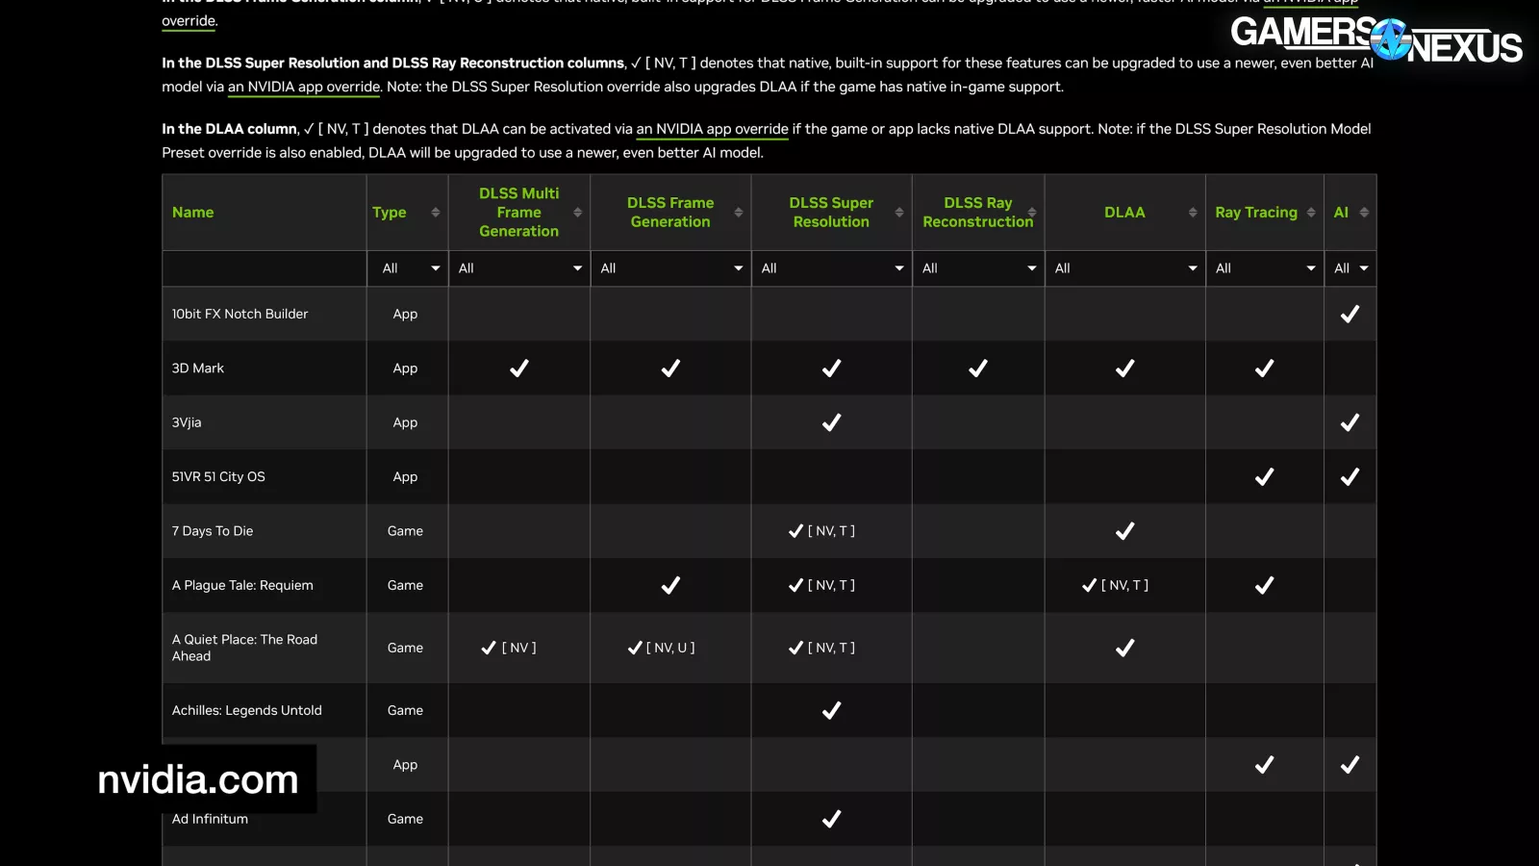Screen dimensions: 1539x866
Task: Click the DLSS Ray Reconstruction sort arrows
Action: [1033, 213]
